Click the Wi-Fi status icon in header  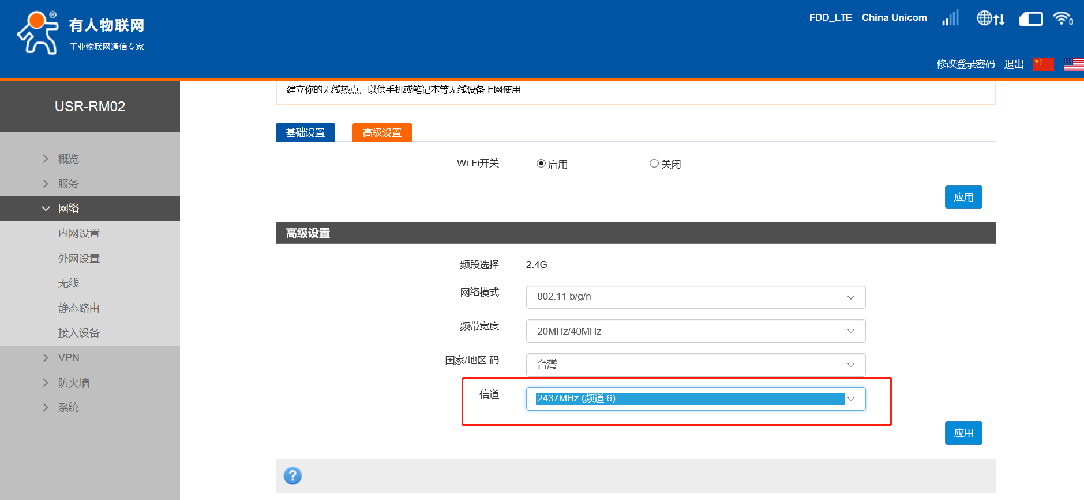pos(1062,18)
